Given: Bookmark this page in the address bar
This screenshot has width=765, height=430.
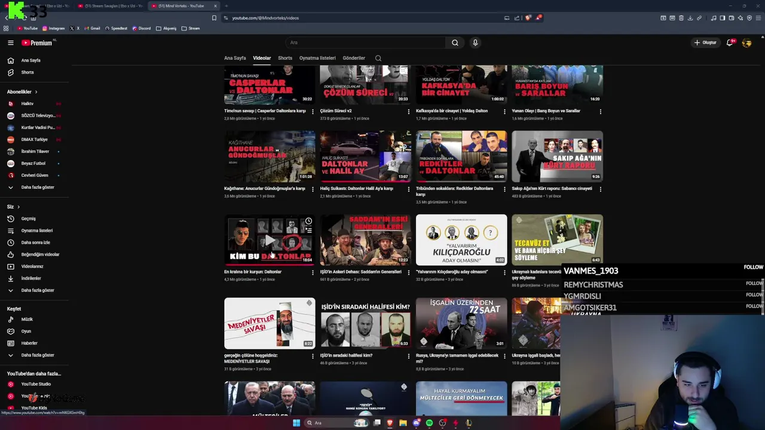Looking at the screenshot, I should coord(214,18).
